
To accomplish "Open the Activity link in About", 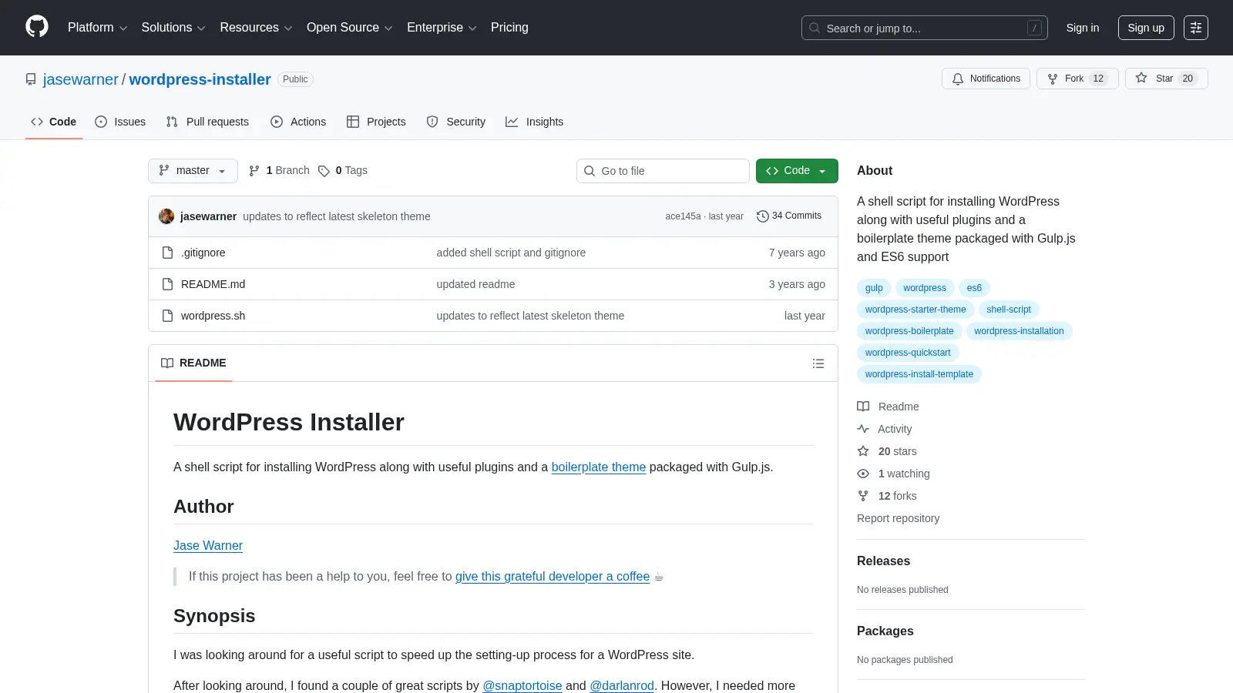I will pyautogui.click(x=885, y=429).
